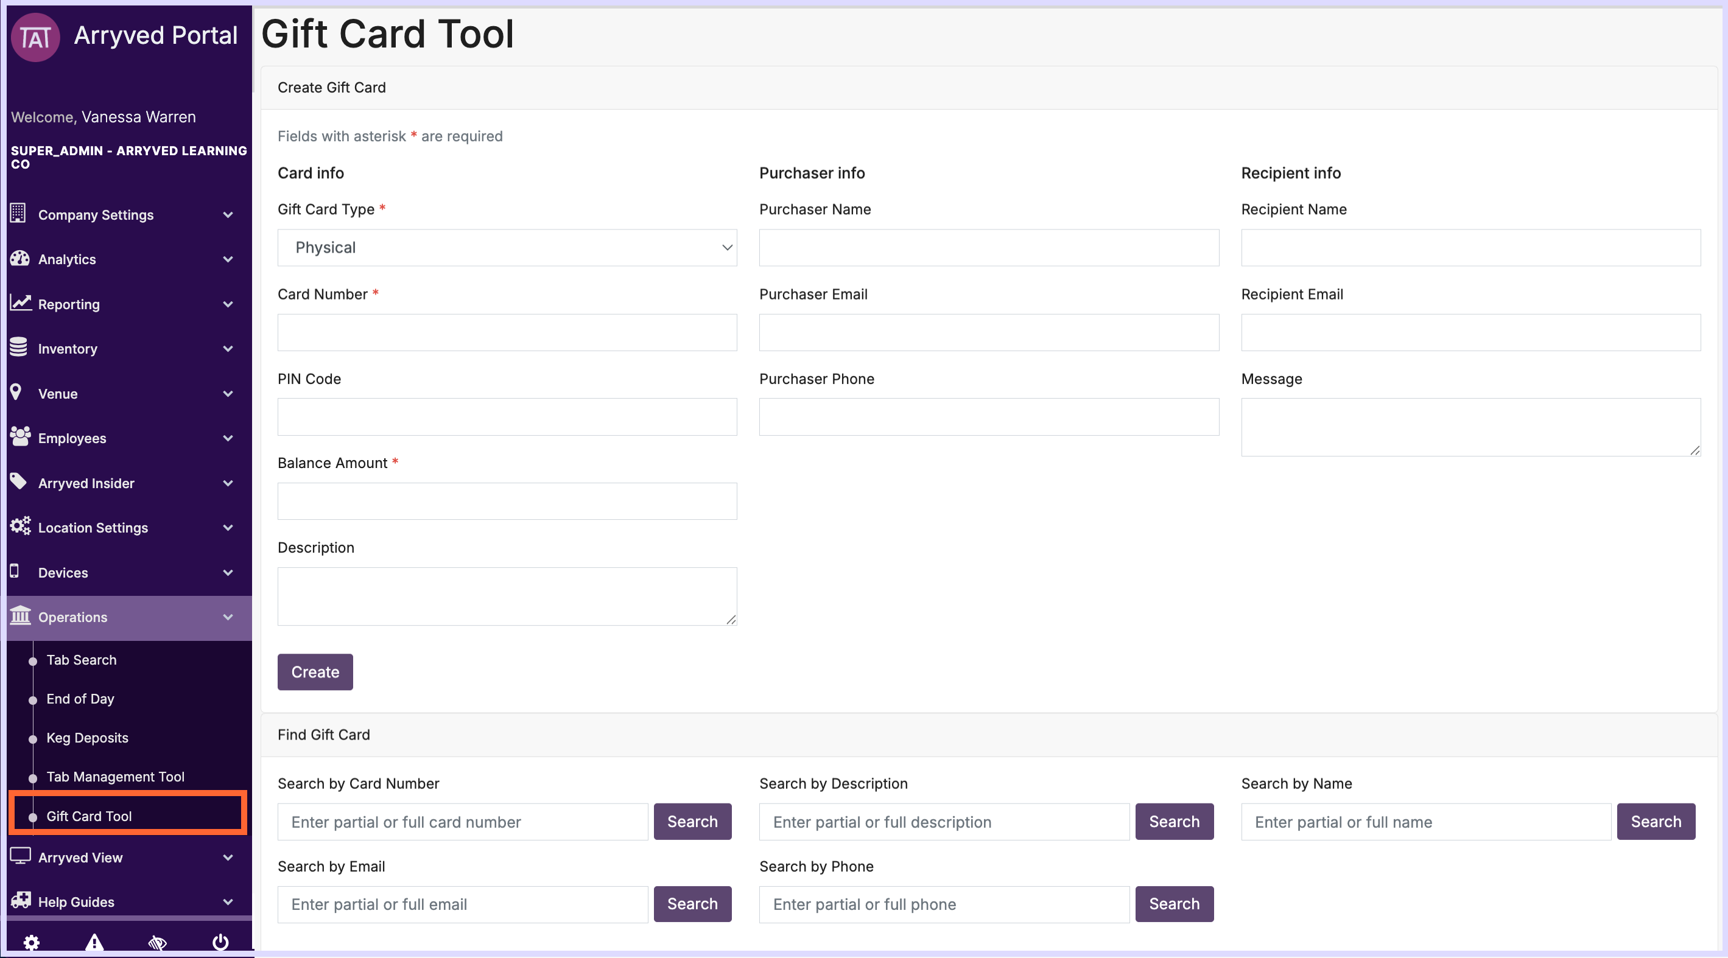Click the warning triangle icon in the sidebar footer
The width and height of the screenshot is (1728, 958).
[x=94, y=942]
